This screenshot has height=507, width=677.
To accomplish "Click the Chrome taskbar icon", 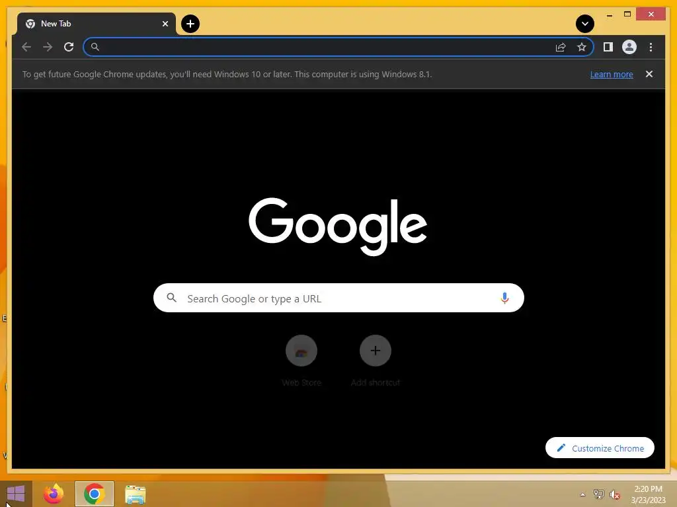I will tap(94, 494).
